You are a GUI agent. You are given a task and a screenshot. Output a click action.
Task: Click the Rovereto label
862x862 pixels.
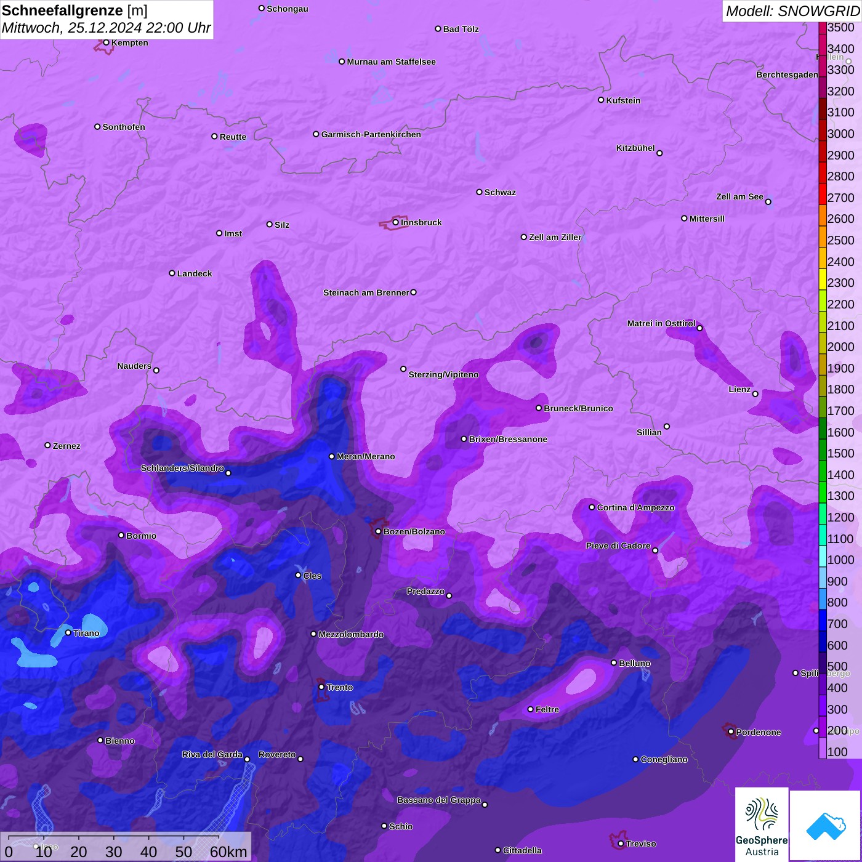pos(277,754)
